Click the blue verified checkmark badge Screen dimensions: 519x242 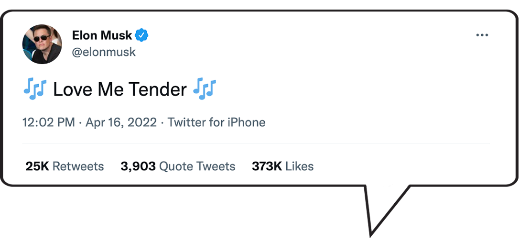[142, 35]
